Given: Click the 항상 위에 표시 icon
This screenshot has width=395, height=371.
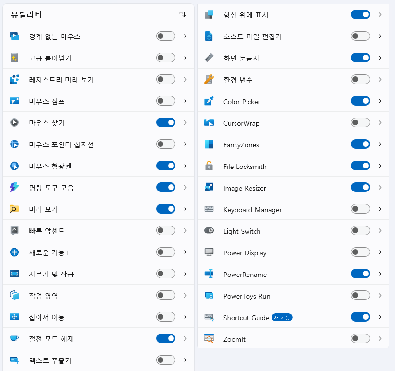Looking at the screenshot, I should (x=209, y=14).
